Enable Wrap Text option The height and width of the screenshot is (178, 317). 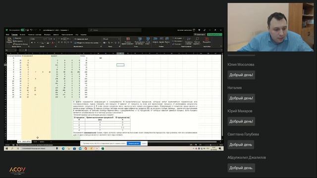81,39
